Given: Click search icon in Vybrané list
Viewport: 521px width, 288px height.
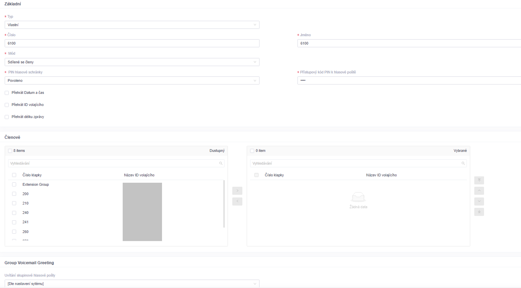Looking at the screenshot, I should 463,163.
